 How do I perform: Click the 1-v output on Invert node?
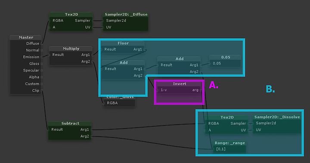(164, 90)
